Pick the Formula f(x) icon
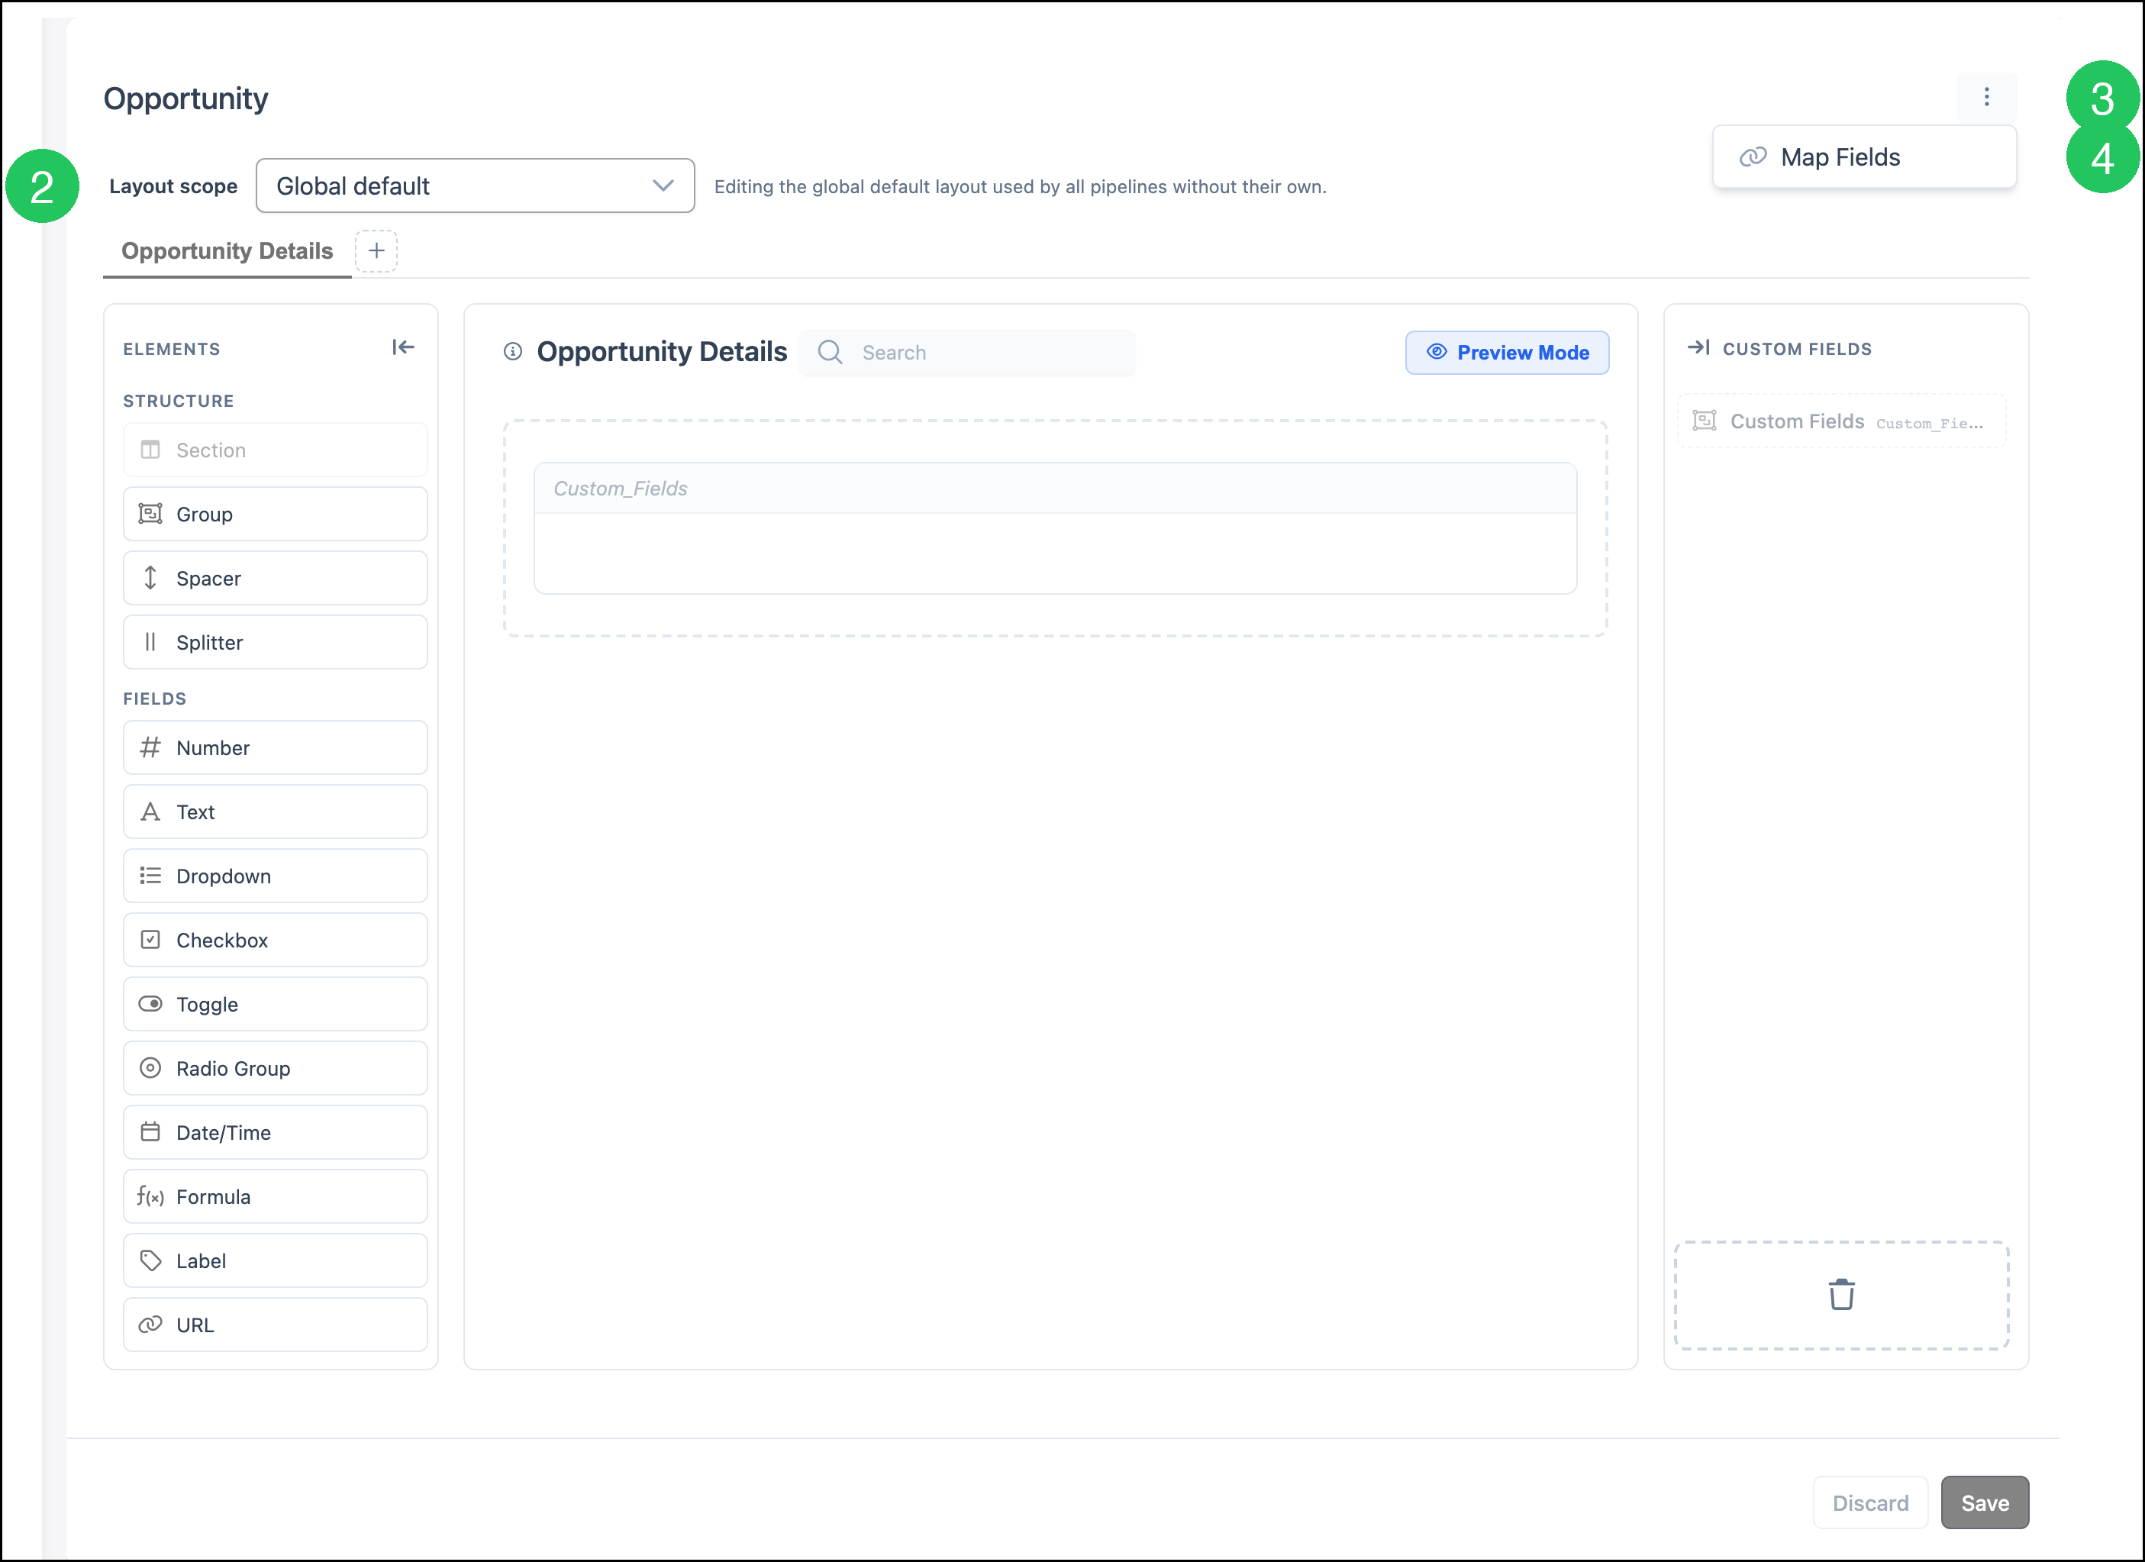The image size is (2145, 1562). click(150, 1197)
